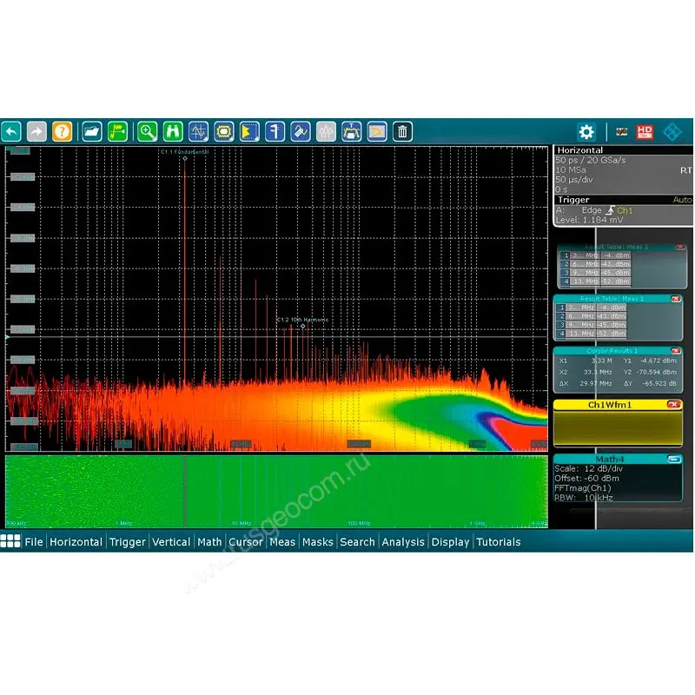
Task: Open the main menu grid icon
Action: click(10, 541)
